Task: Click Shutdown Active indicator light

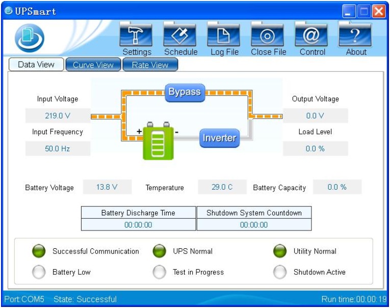Action: (280, 272)
